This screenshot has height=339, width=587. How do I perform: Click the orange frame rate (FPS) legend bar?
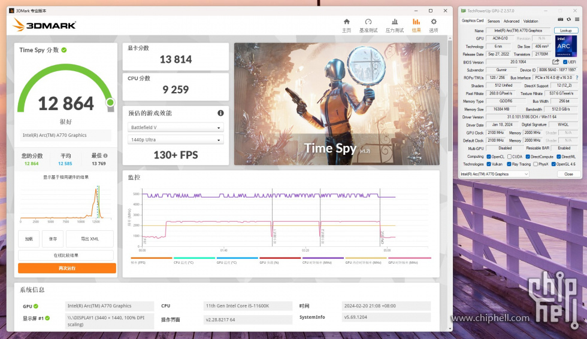[151, 258]
